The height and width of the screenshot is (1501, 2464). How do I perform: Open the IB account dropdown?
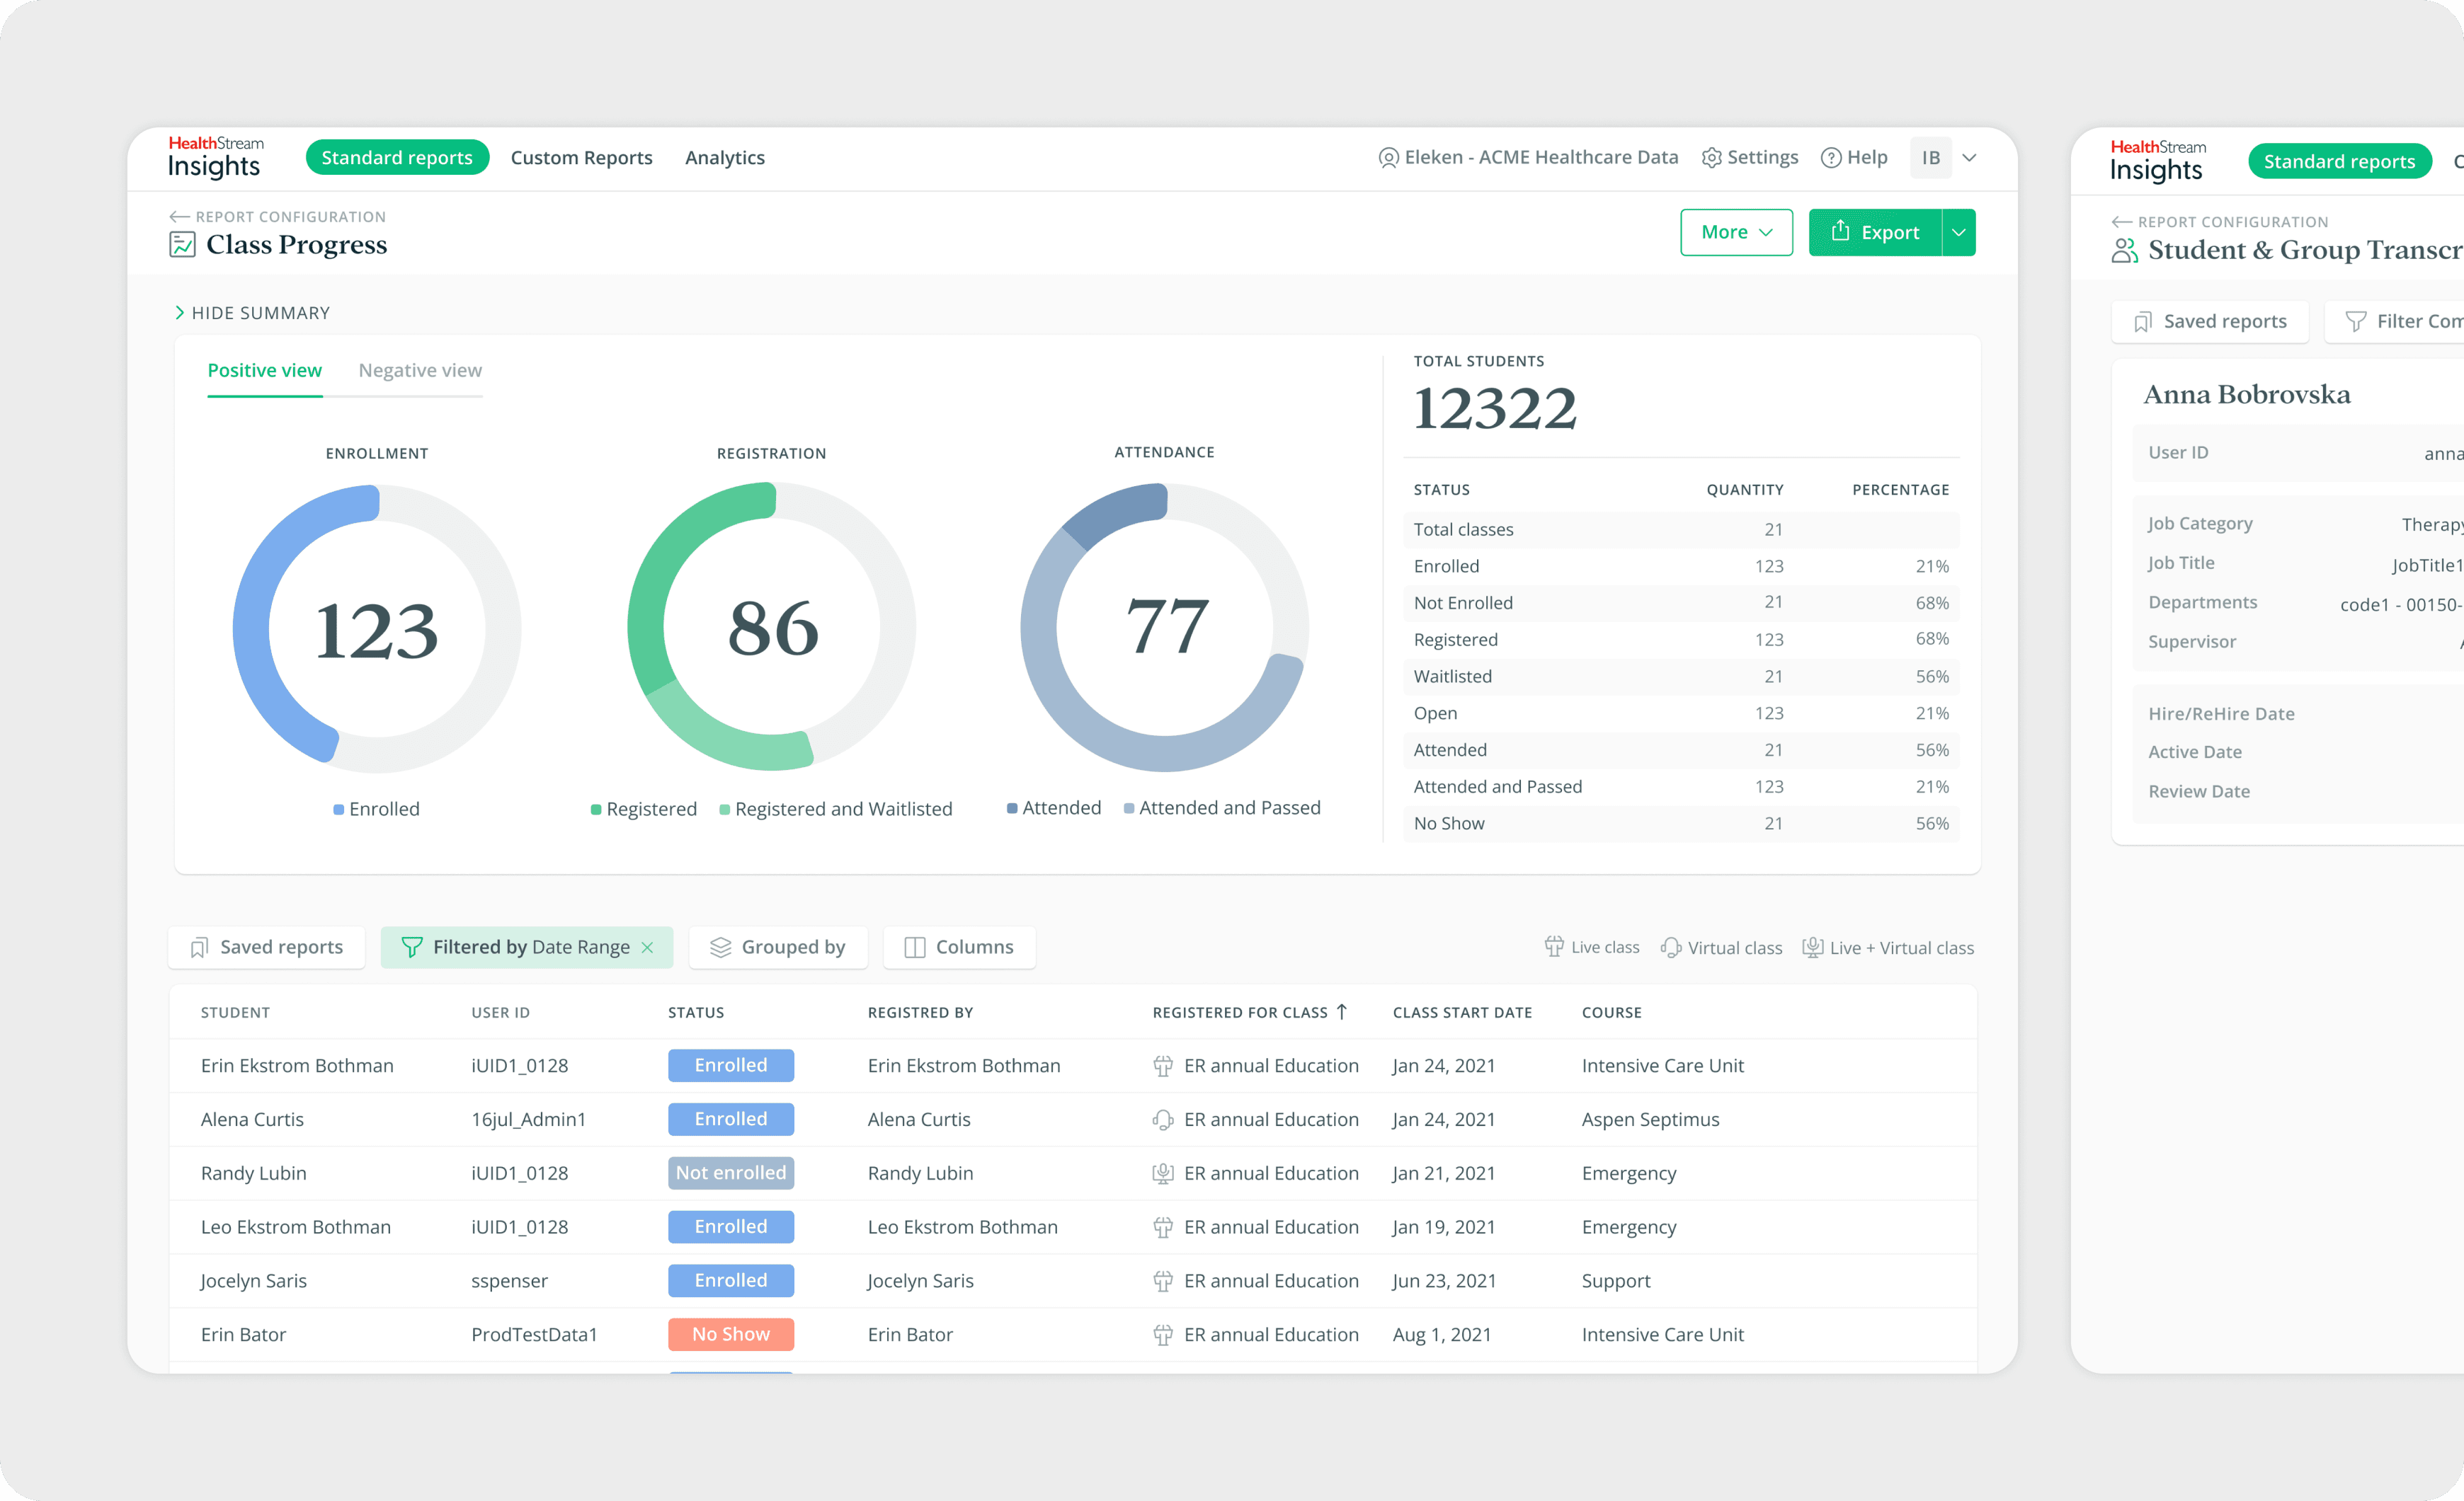click(1945, 157)
